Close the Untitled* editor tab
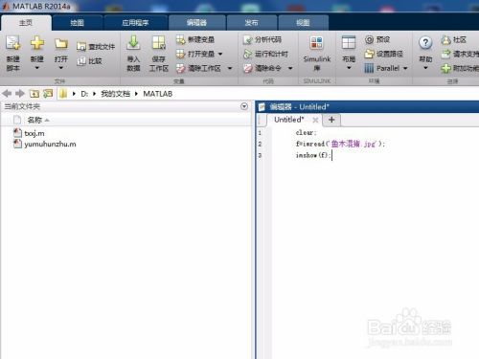 (315, 120)
